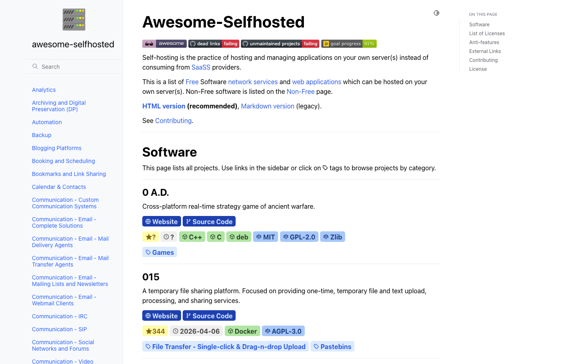This screenshot has height=364, width=582.
Task: Click the globe icon on 0 A.D.'s Website button
Action: [149, 221]
